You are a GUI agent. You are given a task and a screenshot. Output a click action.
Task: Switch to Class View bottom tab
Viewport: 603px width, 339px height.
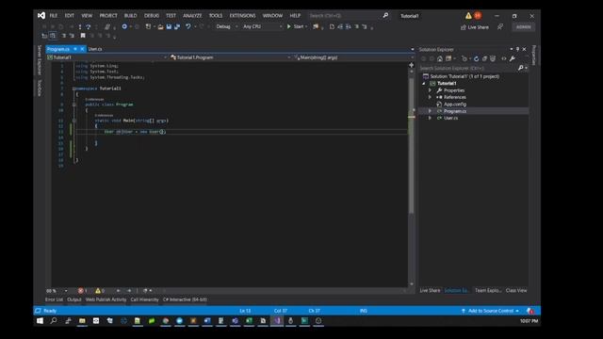(516, 291)
